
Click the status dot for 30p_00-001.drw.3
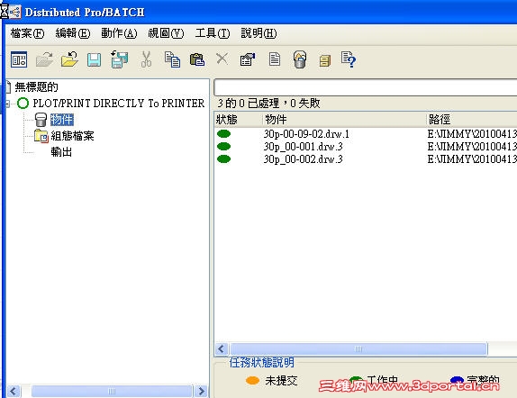pos(224,146)
